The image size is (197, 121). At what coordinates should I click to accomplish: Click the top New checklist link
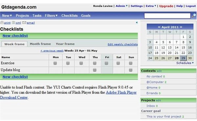point(15,36)
